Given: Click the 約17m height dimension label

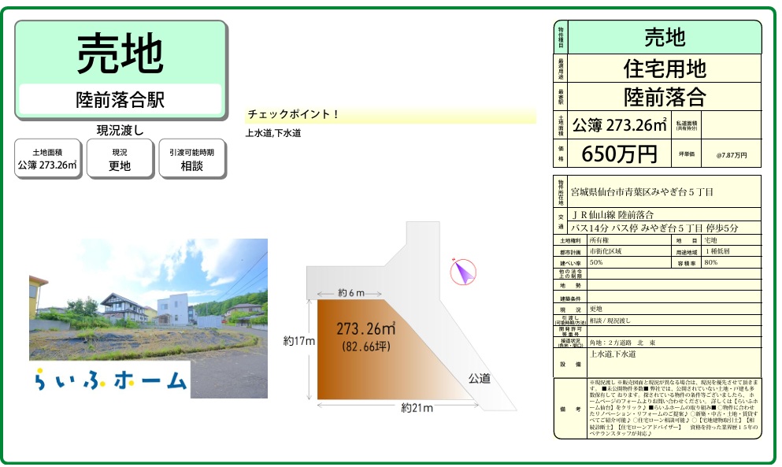Looking at the screenshot, I should (x=299, y=341).
